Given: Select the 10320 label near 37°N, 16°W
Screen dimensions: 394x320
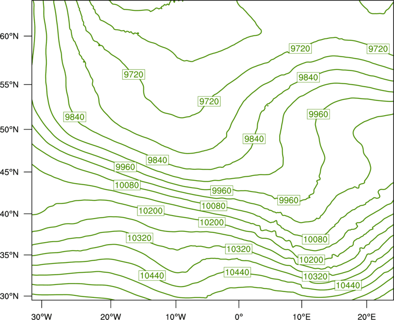Looking at the screenshot, I should tap(139, 238).
